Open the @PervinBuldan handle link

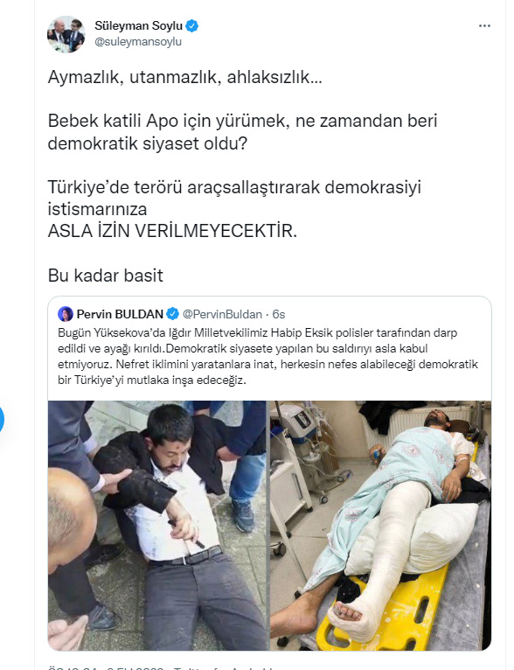point(222,315)
